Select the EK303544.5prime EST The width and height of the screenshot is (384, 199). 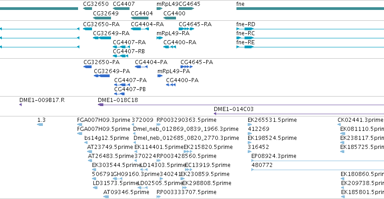coord(94,170)
